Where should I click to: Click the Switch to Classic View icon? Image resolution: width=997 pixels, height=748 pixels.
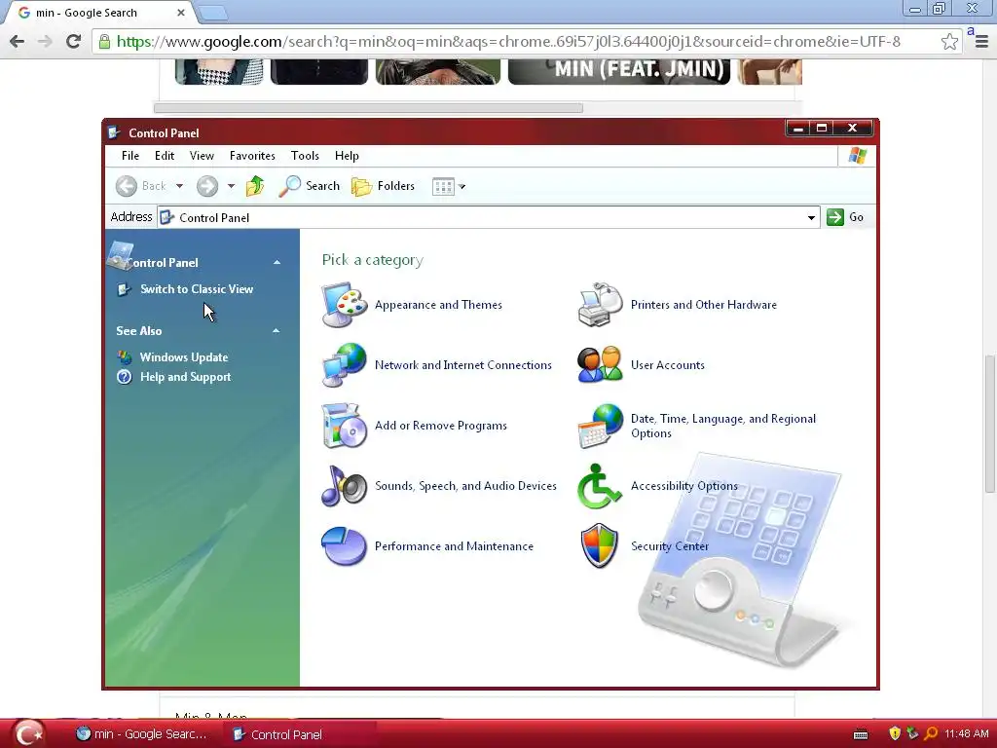click(x=125, y=289)
